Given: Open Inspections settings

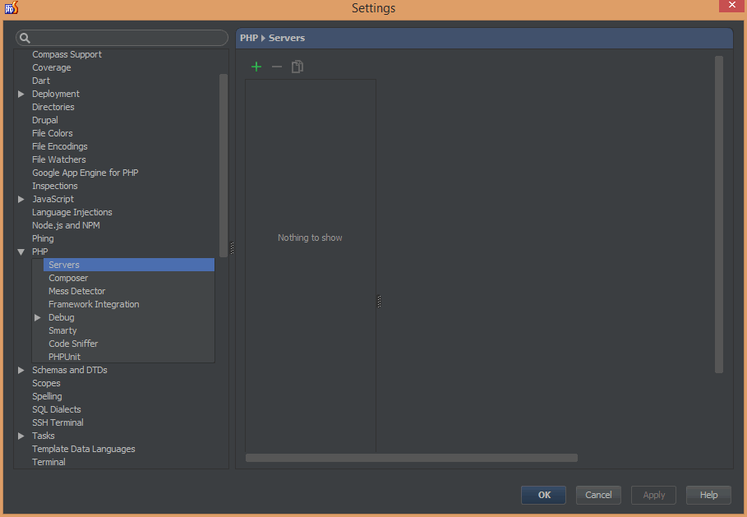Looking at the screenshot, I should 55,186.
